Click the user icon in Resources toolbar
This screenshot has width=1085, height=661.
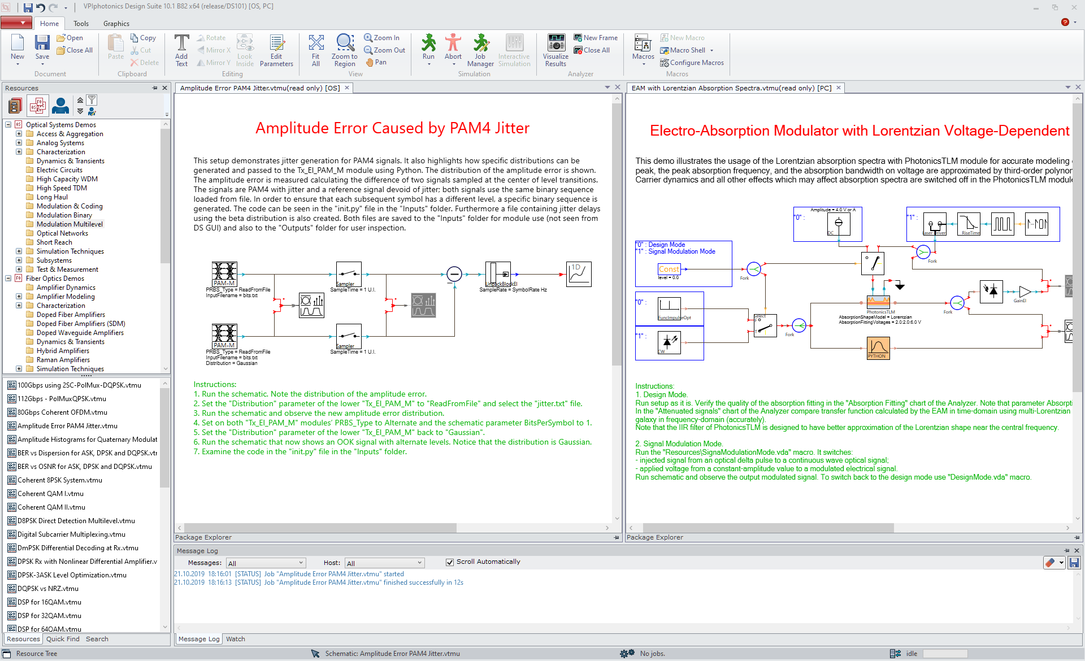[x=60, y=106]
